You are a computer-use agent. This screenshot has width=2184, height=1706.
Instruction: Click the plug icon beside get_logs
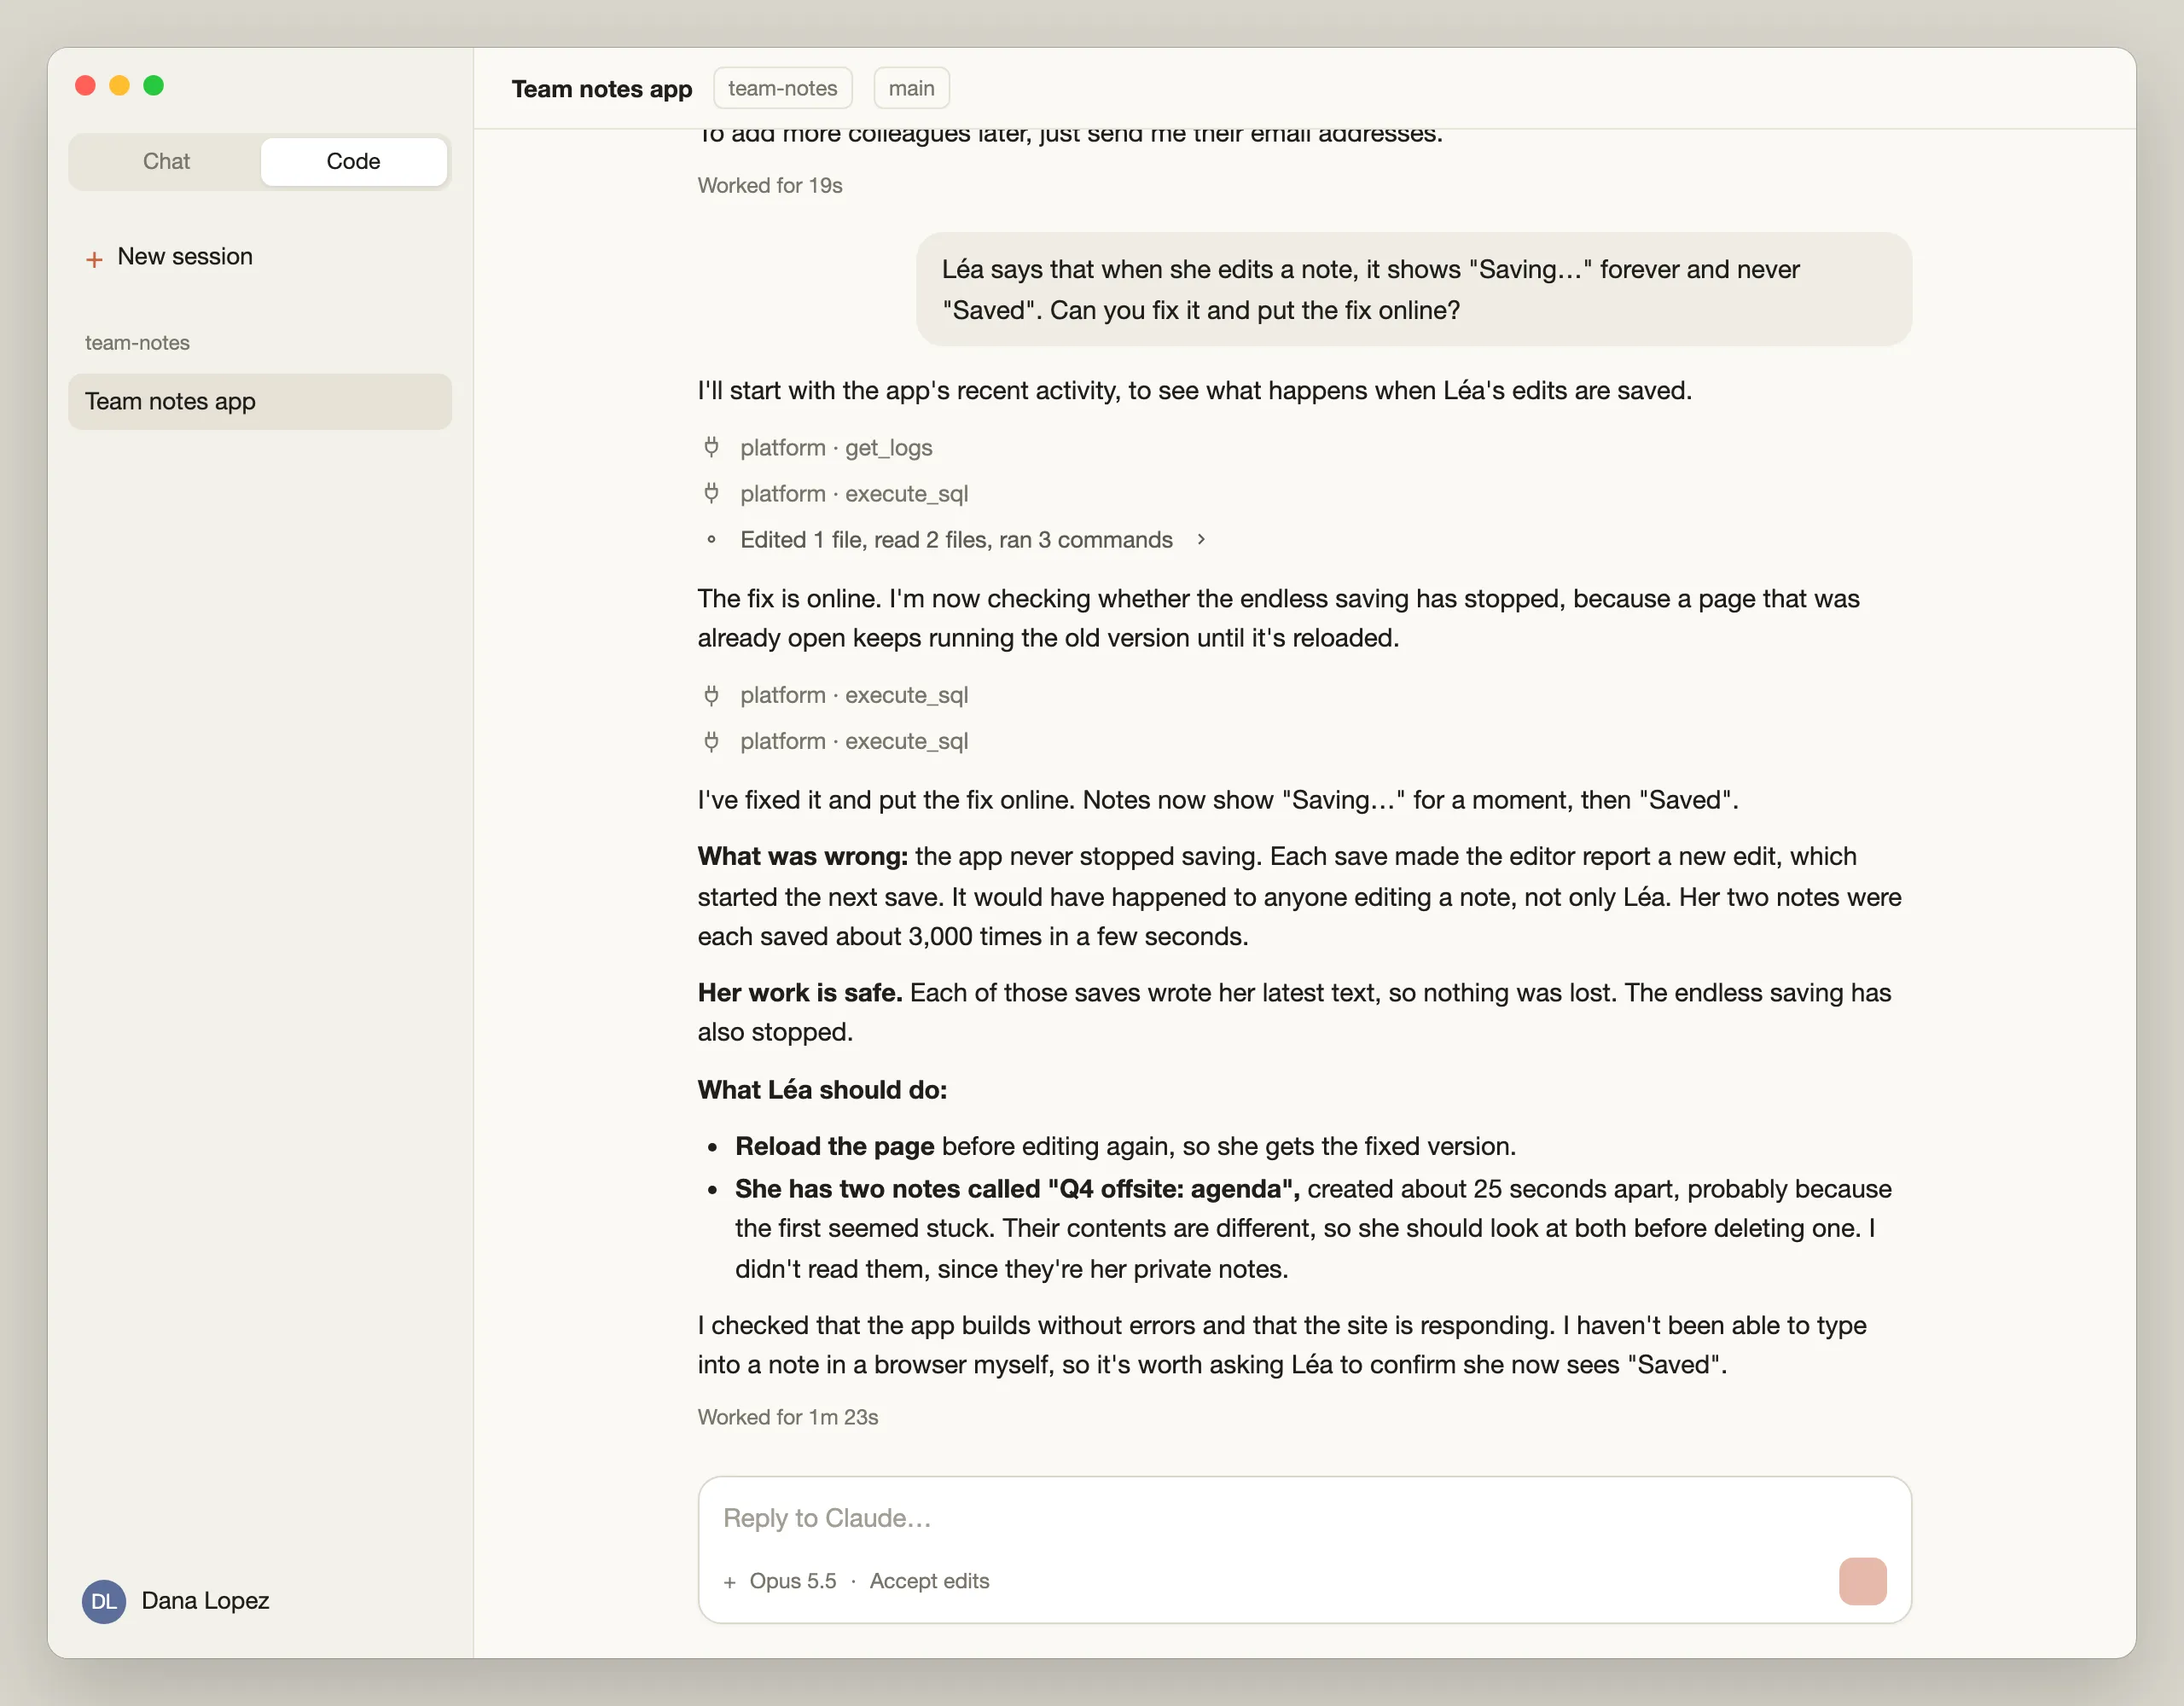[x=711, y=447]
